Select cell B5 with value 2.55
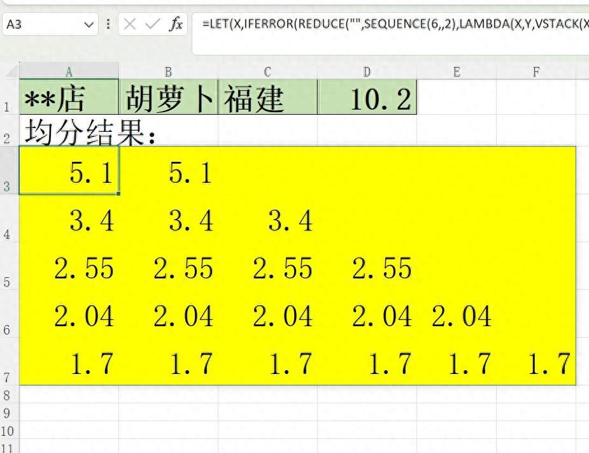Image resolution: width=589 pixels, height=453 pixels. (x=168, y=266)
